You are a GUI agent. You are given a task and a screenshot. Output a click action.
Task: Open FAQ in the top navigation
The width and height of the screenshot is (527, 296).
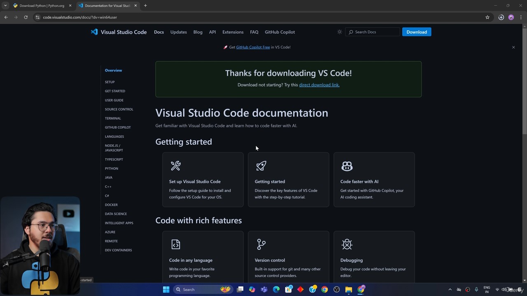[x=254, y=32]
